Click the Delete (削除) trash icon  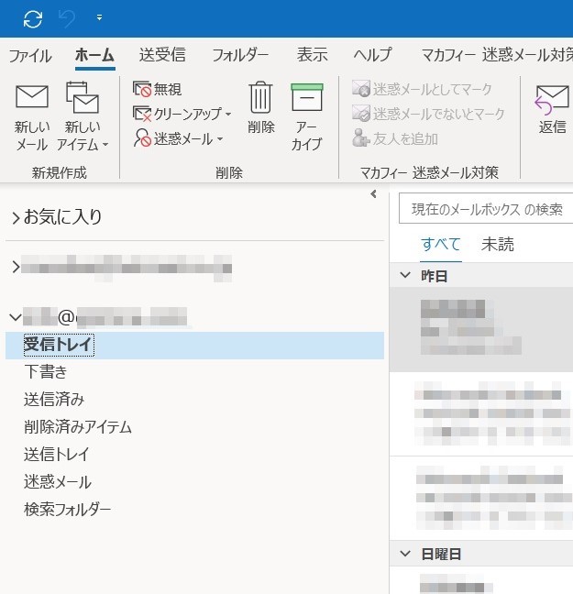click(x=261, y=98)
